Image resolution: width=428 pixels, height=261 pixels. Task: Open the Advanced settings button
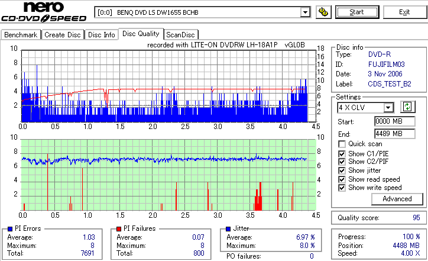tap(397, 199)
